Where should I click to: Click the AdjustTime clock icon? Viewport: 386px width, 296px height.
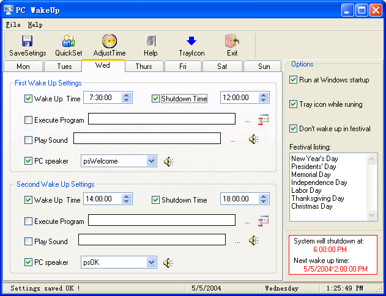(109, 41)
